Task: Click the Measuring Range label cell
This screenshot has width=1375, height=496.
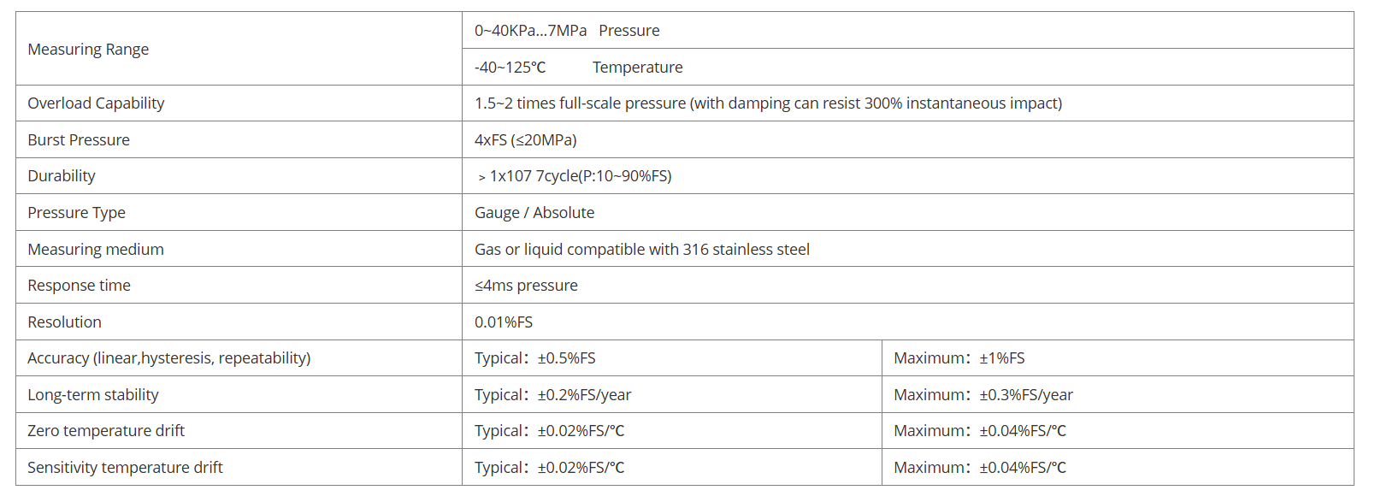Action: pos(239,49)
